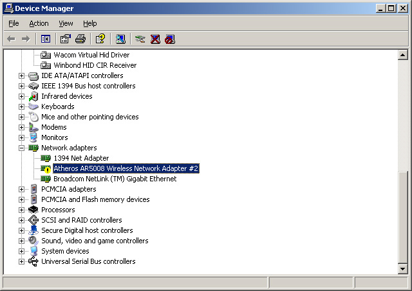Click the Monitors category icon
Screen dimensions: 412x291
tap(33, 137)
